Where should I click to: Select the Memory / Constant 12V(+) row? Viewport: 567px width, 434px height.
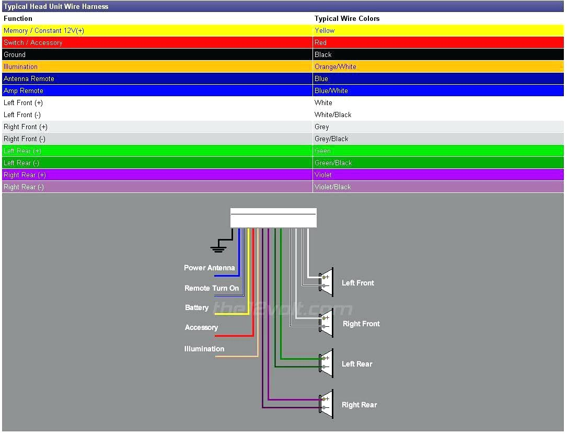pyautogui.click(x=157, y=30)
